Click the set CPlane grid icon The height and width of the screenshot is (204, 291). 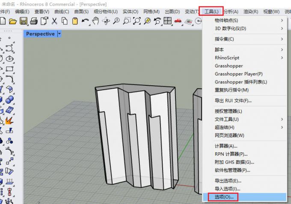click(189, 21)
